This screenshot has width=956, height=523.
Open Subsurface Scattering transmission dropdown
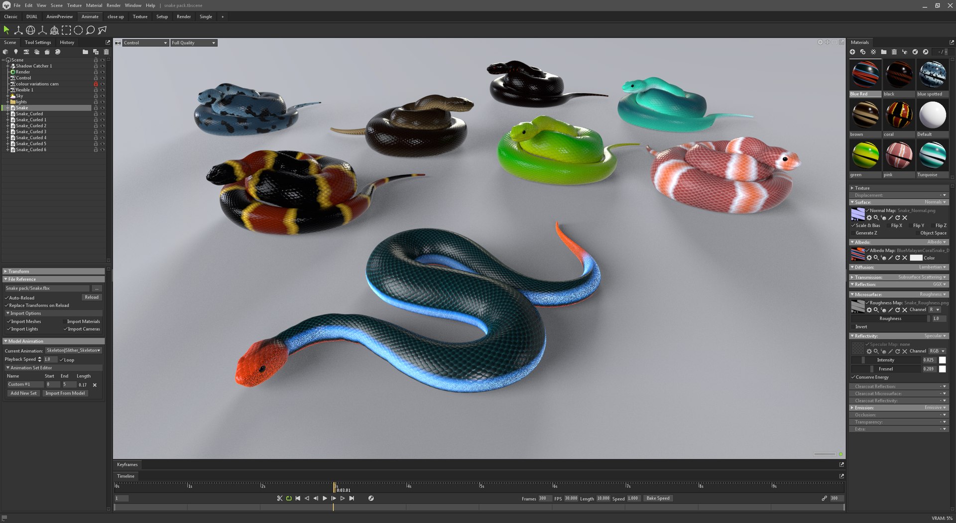(922, 277)
